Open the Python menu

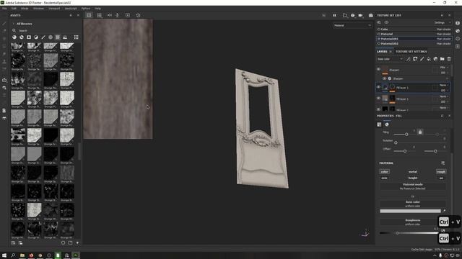[86, 9]
